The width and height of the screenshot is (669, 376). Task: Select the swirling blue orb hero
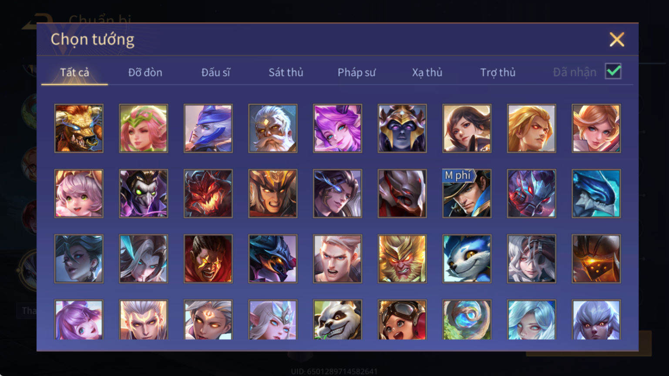point(467,320)
